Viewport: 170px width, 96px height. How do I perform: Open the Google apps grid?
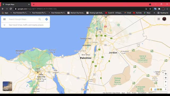159,19
